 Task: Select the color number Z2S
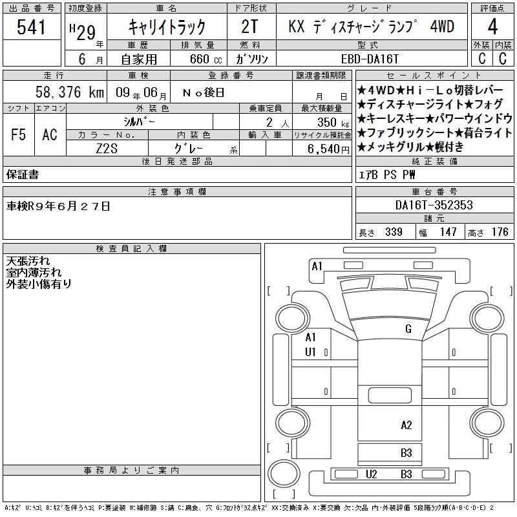pyautogui.click(x=107, y=149)
